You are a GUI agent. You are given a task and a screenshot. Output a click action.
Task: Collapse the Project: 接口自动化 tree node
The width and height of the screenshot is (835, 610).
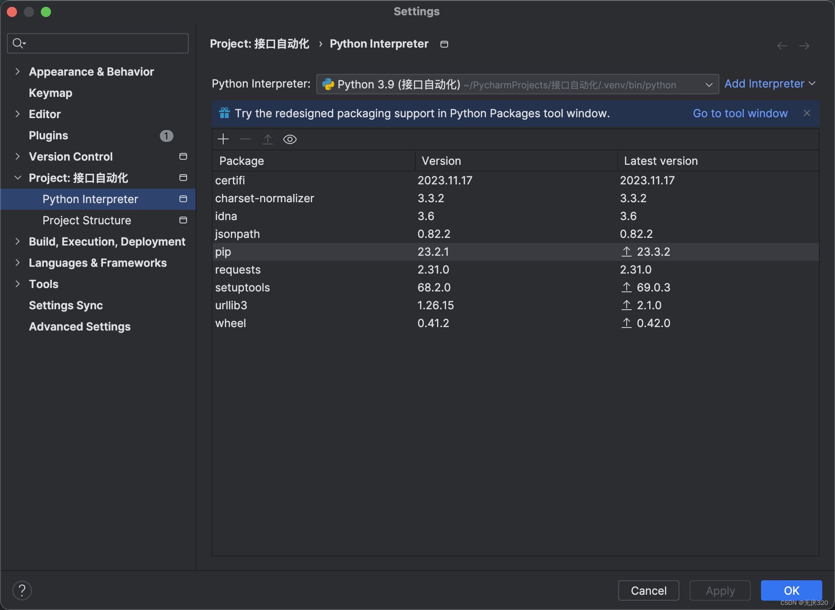pos(17,178)
